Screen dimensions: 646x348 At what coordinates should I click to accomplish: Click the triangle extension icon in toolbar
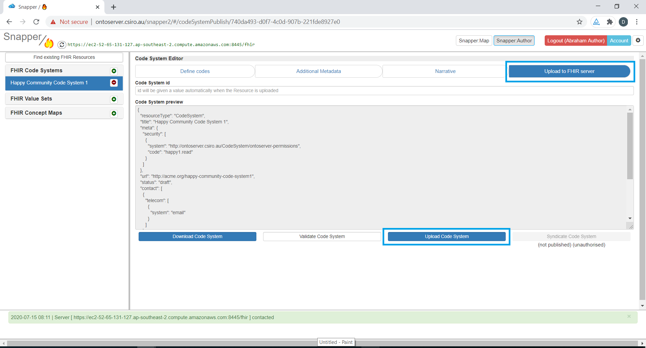click(596, 22)
